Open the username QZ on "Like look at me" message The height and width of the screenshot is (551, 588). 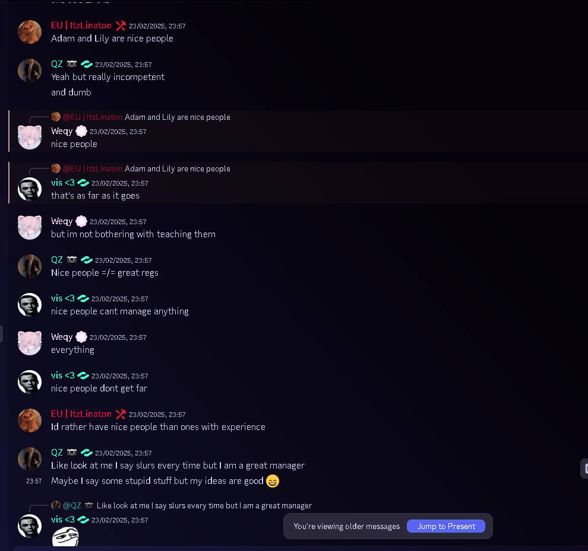tap(56, 453)
